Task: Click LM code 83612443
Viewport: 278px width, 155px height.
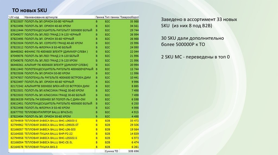Action: 17,69
